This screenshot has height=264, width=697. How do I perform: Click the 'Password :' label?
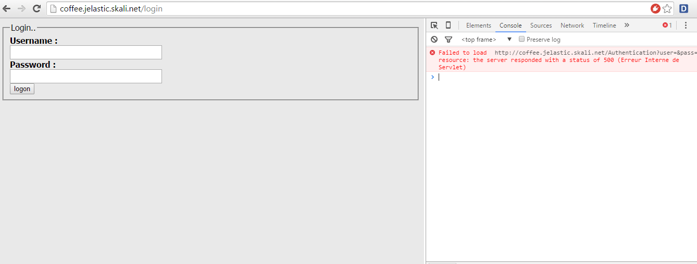[33, 65]
